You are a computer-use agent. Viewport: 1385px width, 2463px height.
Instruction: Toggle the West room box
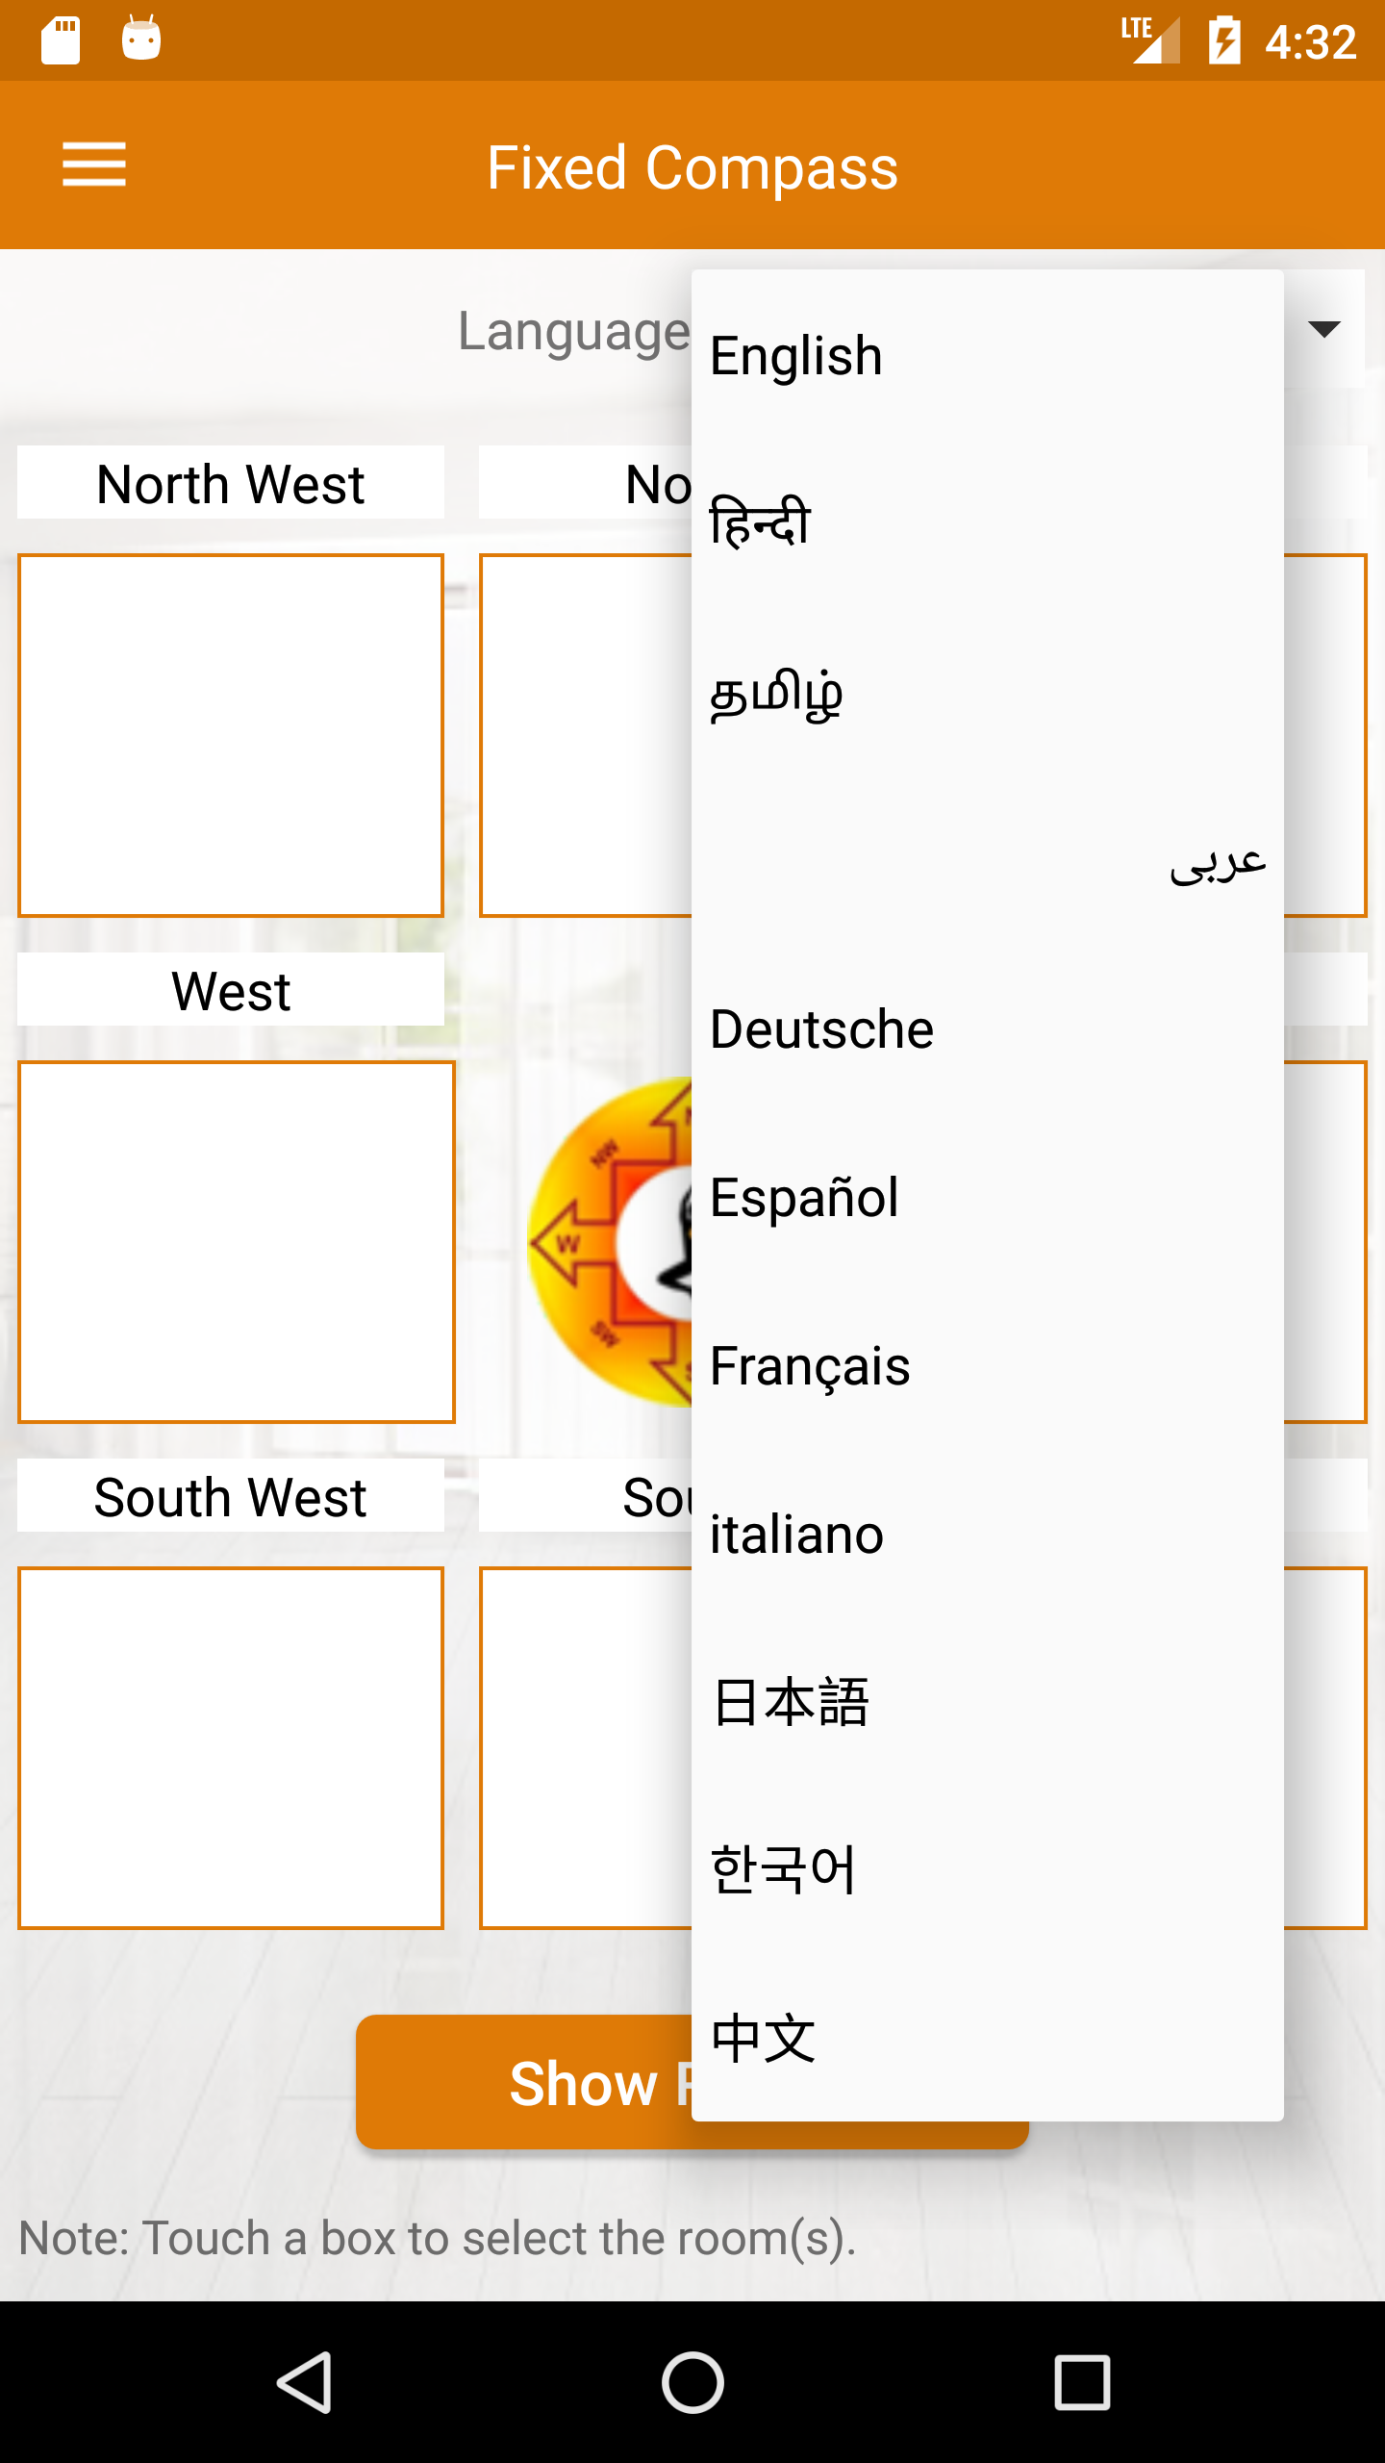[237, 1241]
